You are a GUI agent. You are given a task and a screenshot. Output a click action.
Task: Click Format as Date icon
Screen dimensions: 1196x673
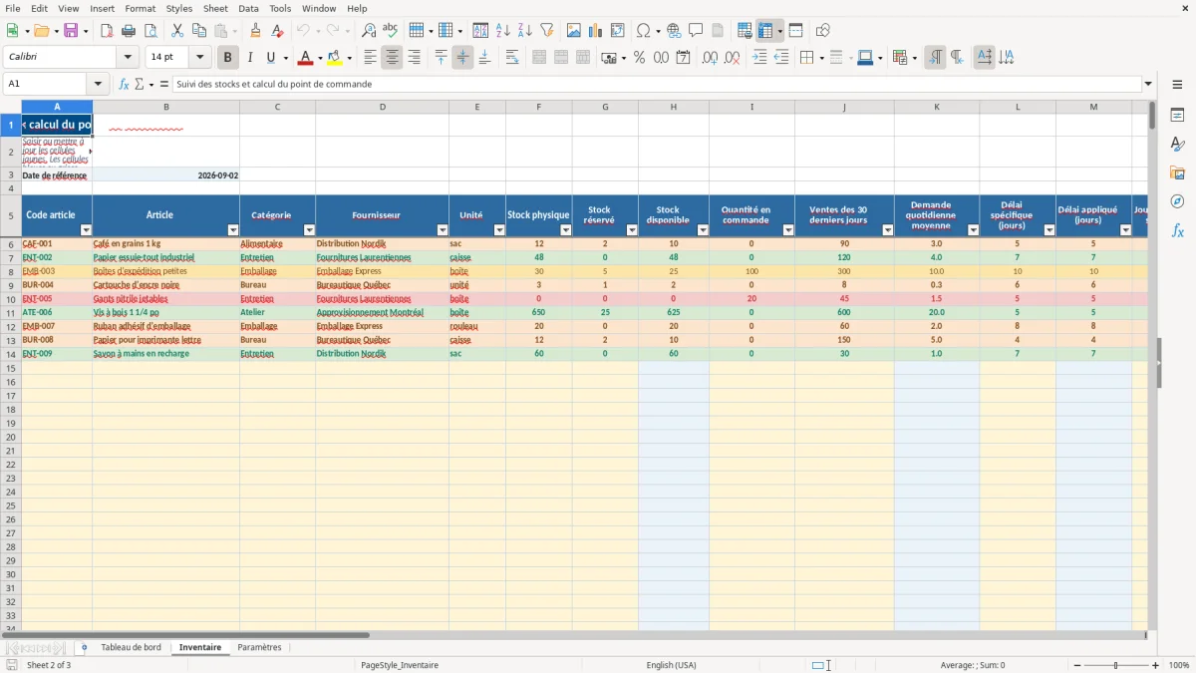click(x=684, y=58)
